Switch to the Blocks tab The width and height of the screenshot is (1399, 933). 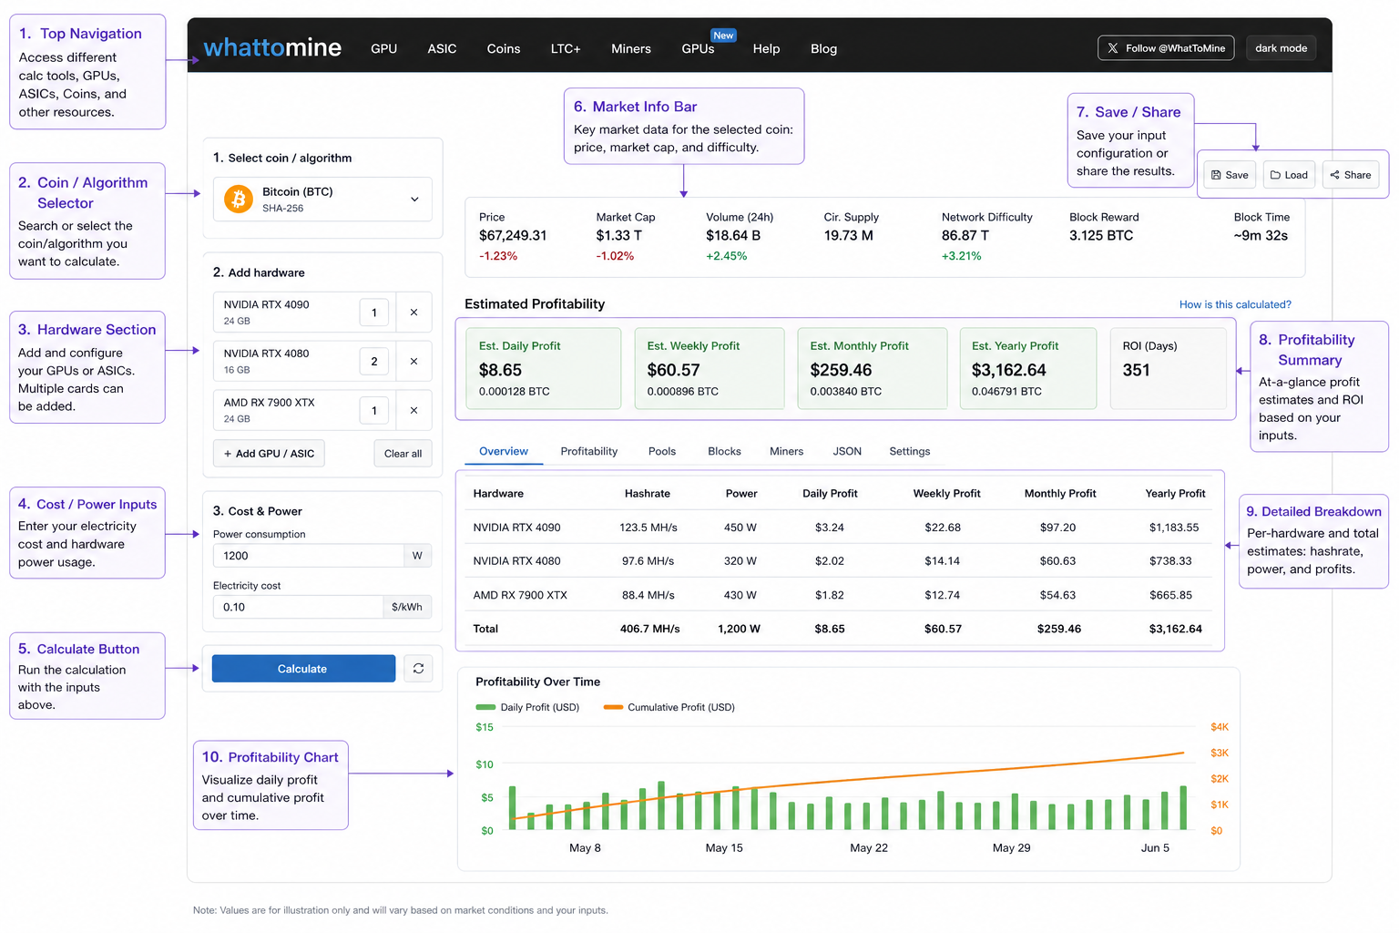724,451
